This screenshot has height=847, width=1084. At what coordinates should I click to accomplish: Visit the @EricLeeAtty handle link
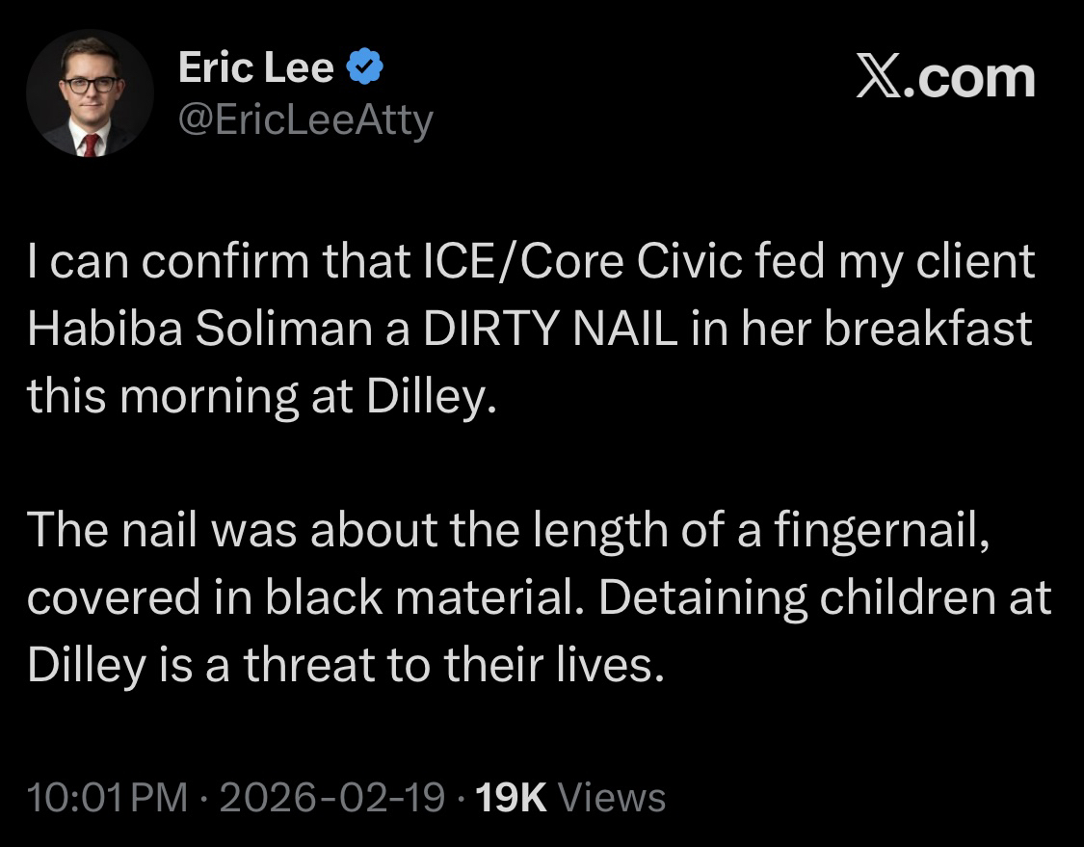click(x=305, y=120)
